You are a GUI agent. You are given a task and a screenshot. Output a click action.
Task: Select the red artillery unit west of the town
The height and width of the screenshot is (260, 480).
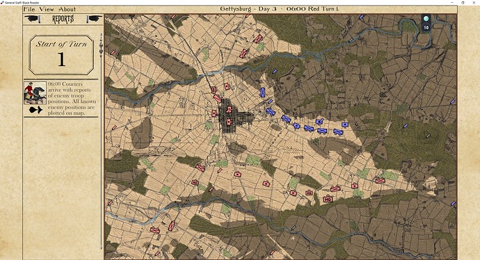pos(214,113)
